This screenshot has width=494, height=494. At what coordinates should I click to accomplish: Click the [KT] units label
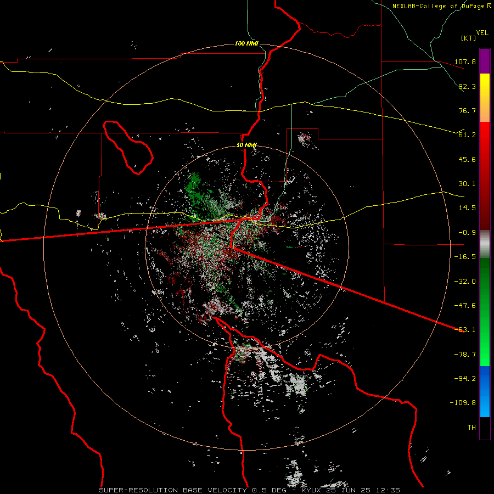point(469,38)
